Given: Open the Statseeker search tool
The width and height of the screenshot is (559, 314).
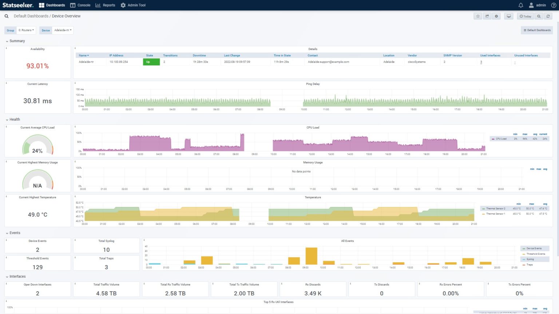Looking at the screenshot, I should [6, 16].
